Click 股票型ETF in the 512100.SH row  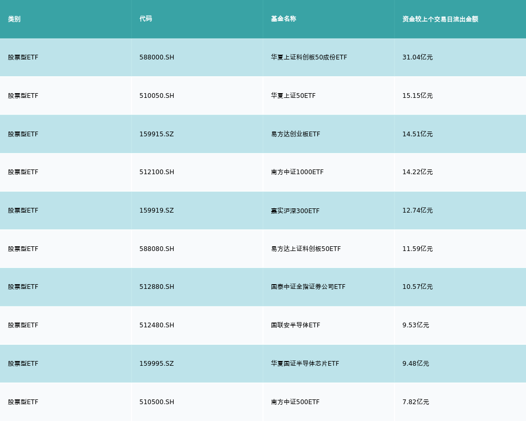click(x=23, y=172)
